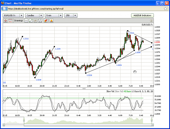Select trend line anchor at 1.3218
The height and width of the screenshot is (129, 170).
[35, 78]
